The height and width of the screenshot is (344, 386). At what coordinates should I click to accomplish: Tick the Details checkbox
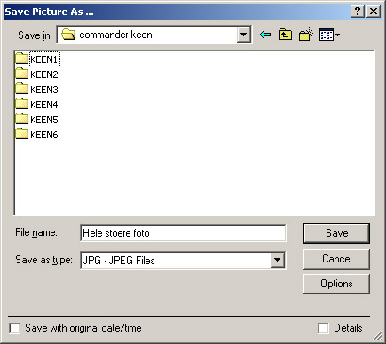(x=323, y=328)
